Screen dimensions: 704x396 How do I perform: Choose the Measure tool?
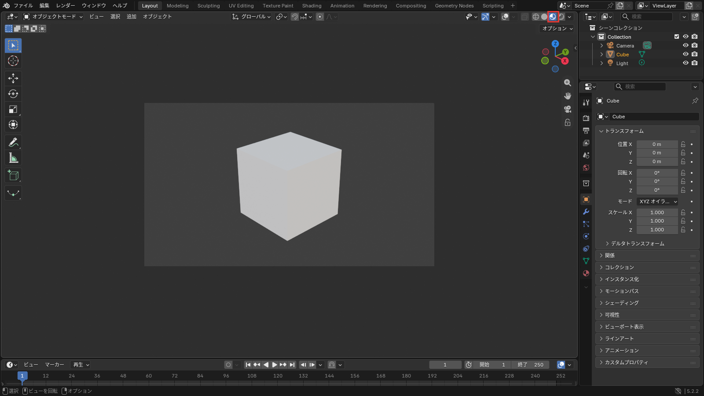click(x=13, y=158)
